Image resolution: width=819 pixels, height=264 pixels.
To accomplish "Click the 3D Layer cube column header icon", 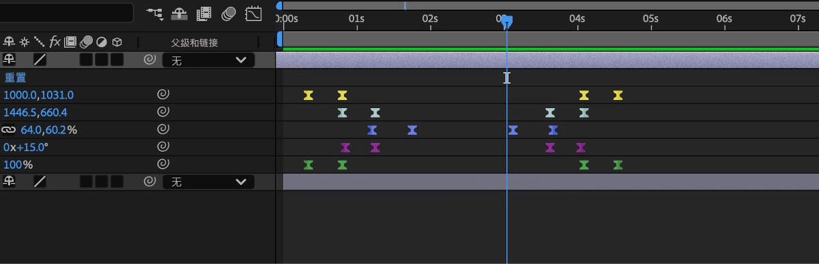I will pyautogui.click(x=117, y=42).
